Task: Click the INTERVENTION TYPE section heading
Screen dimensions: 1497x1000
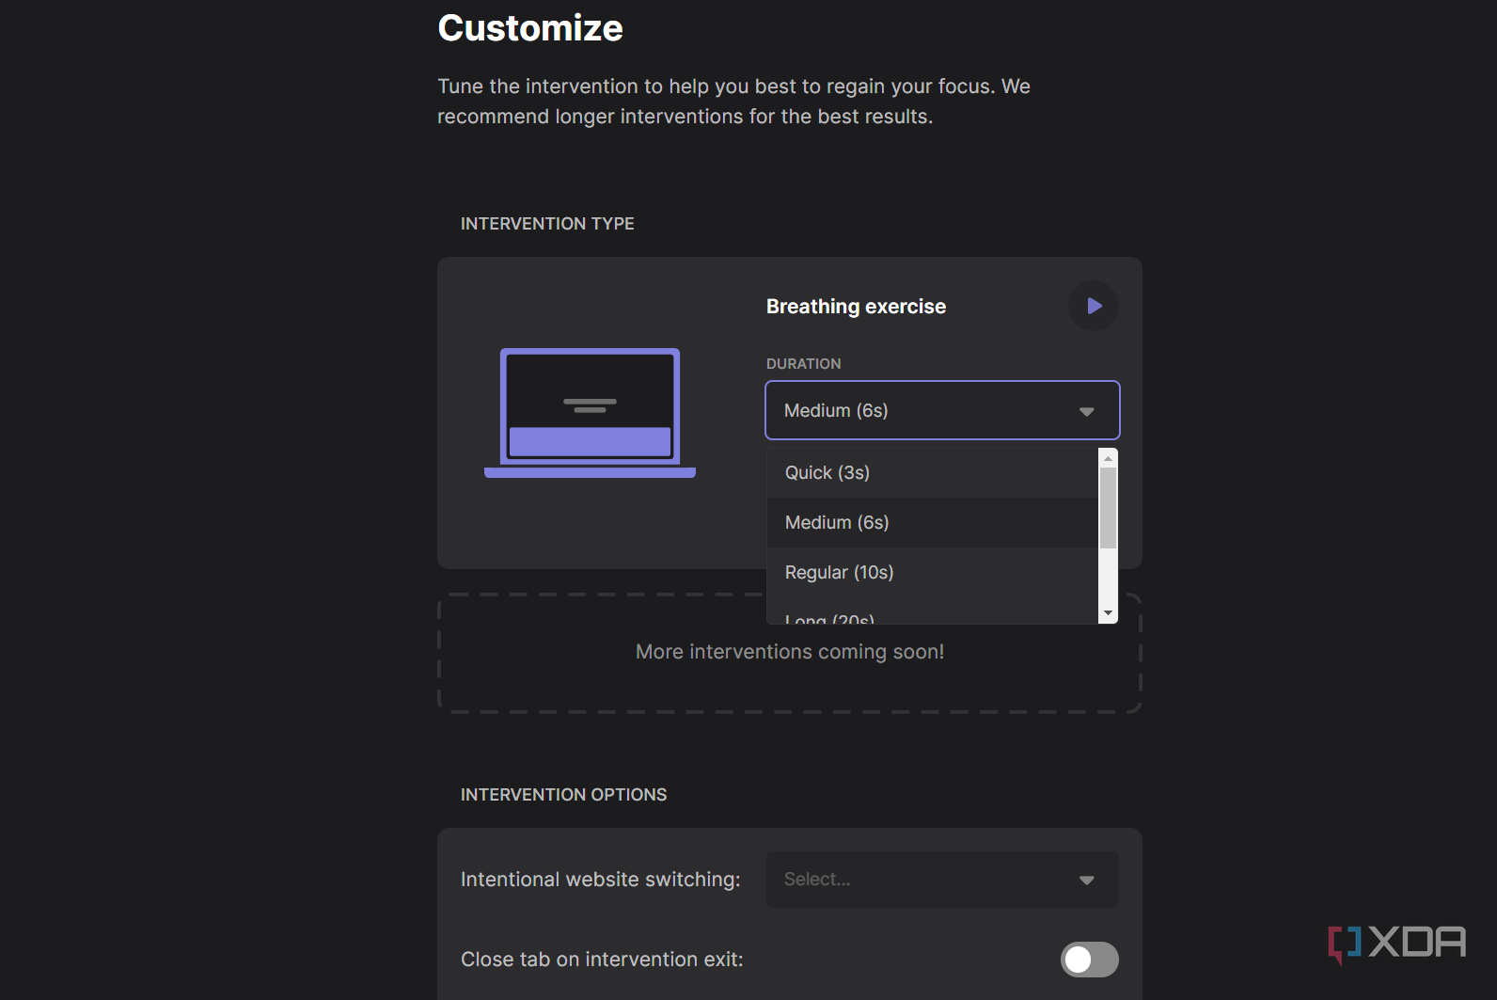Action: coord(547,224)
